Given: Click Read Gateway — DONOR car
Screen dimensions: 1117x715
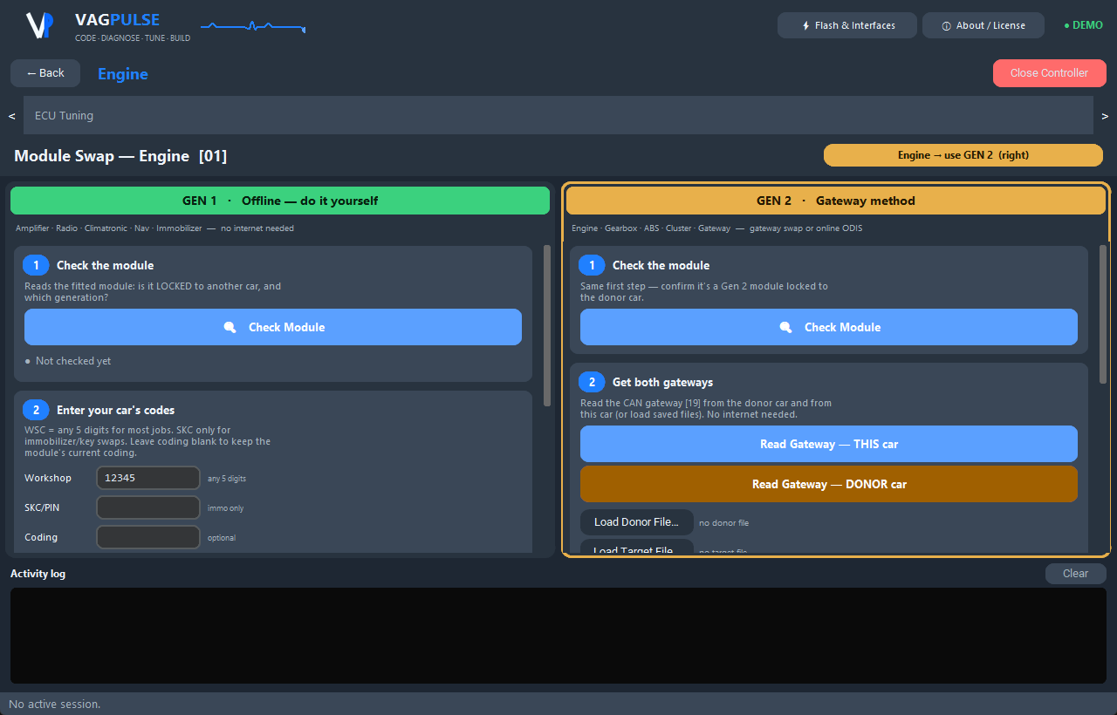Looking at the screenshot, I should (829, 484).
